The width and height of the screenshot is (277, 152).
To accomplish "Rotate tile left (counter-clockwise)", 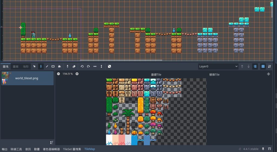I will (82, 66).
